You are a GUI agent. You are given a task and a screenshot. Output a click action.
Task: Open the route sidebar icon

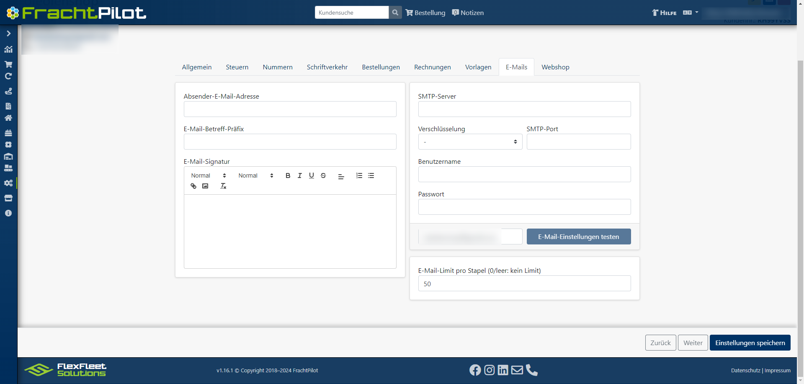click(x=8, y=91)
